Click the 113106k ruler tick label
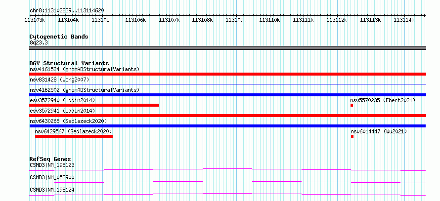 [135, 20]
